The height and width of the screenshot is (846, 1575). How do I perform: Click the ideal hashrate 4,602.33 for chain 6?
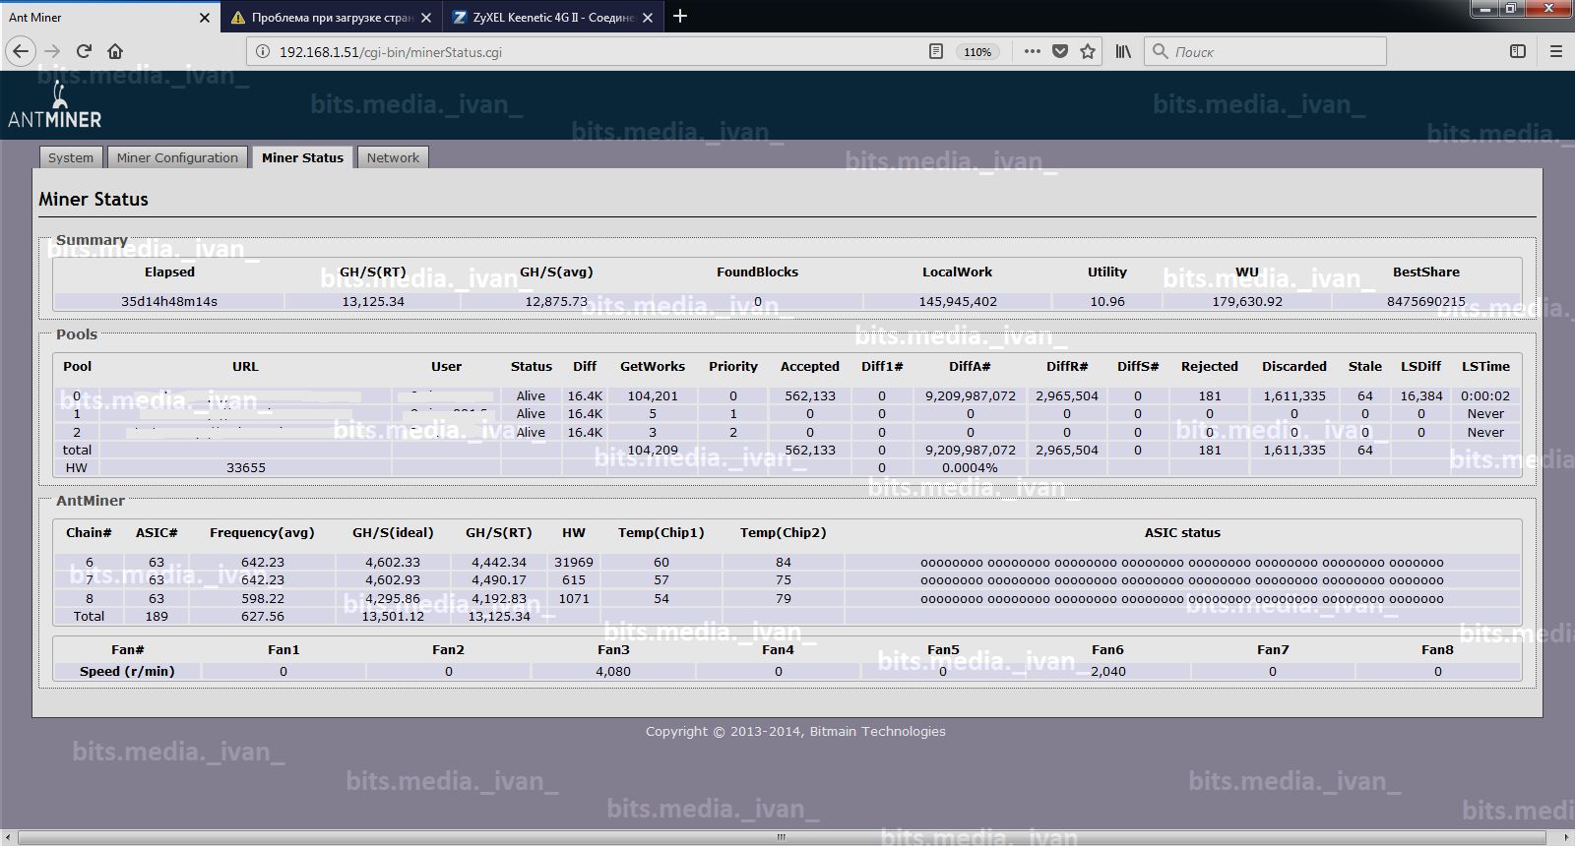tap(393, 563)
